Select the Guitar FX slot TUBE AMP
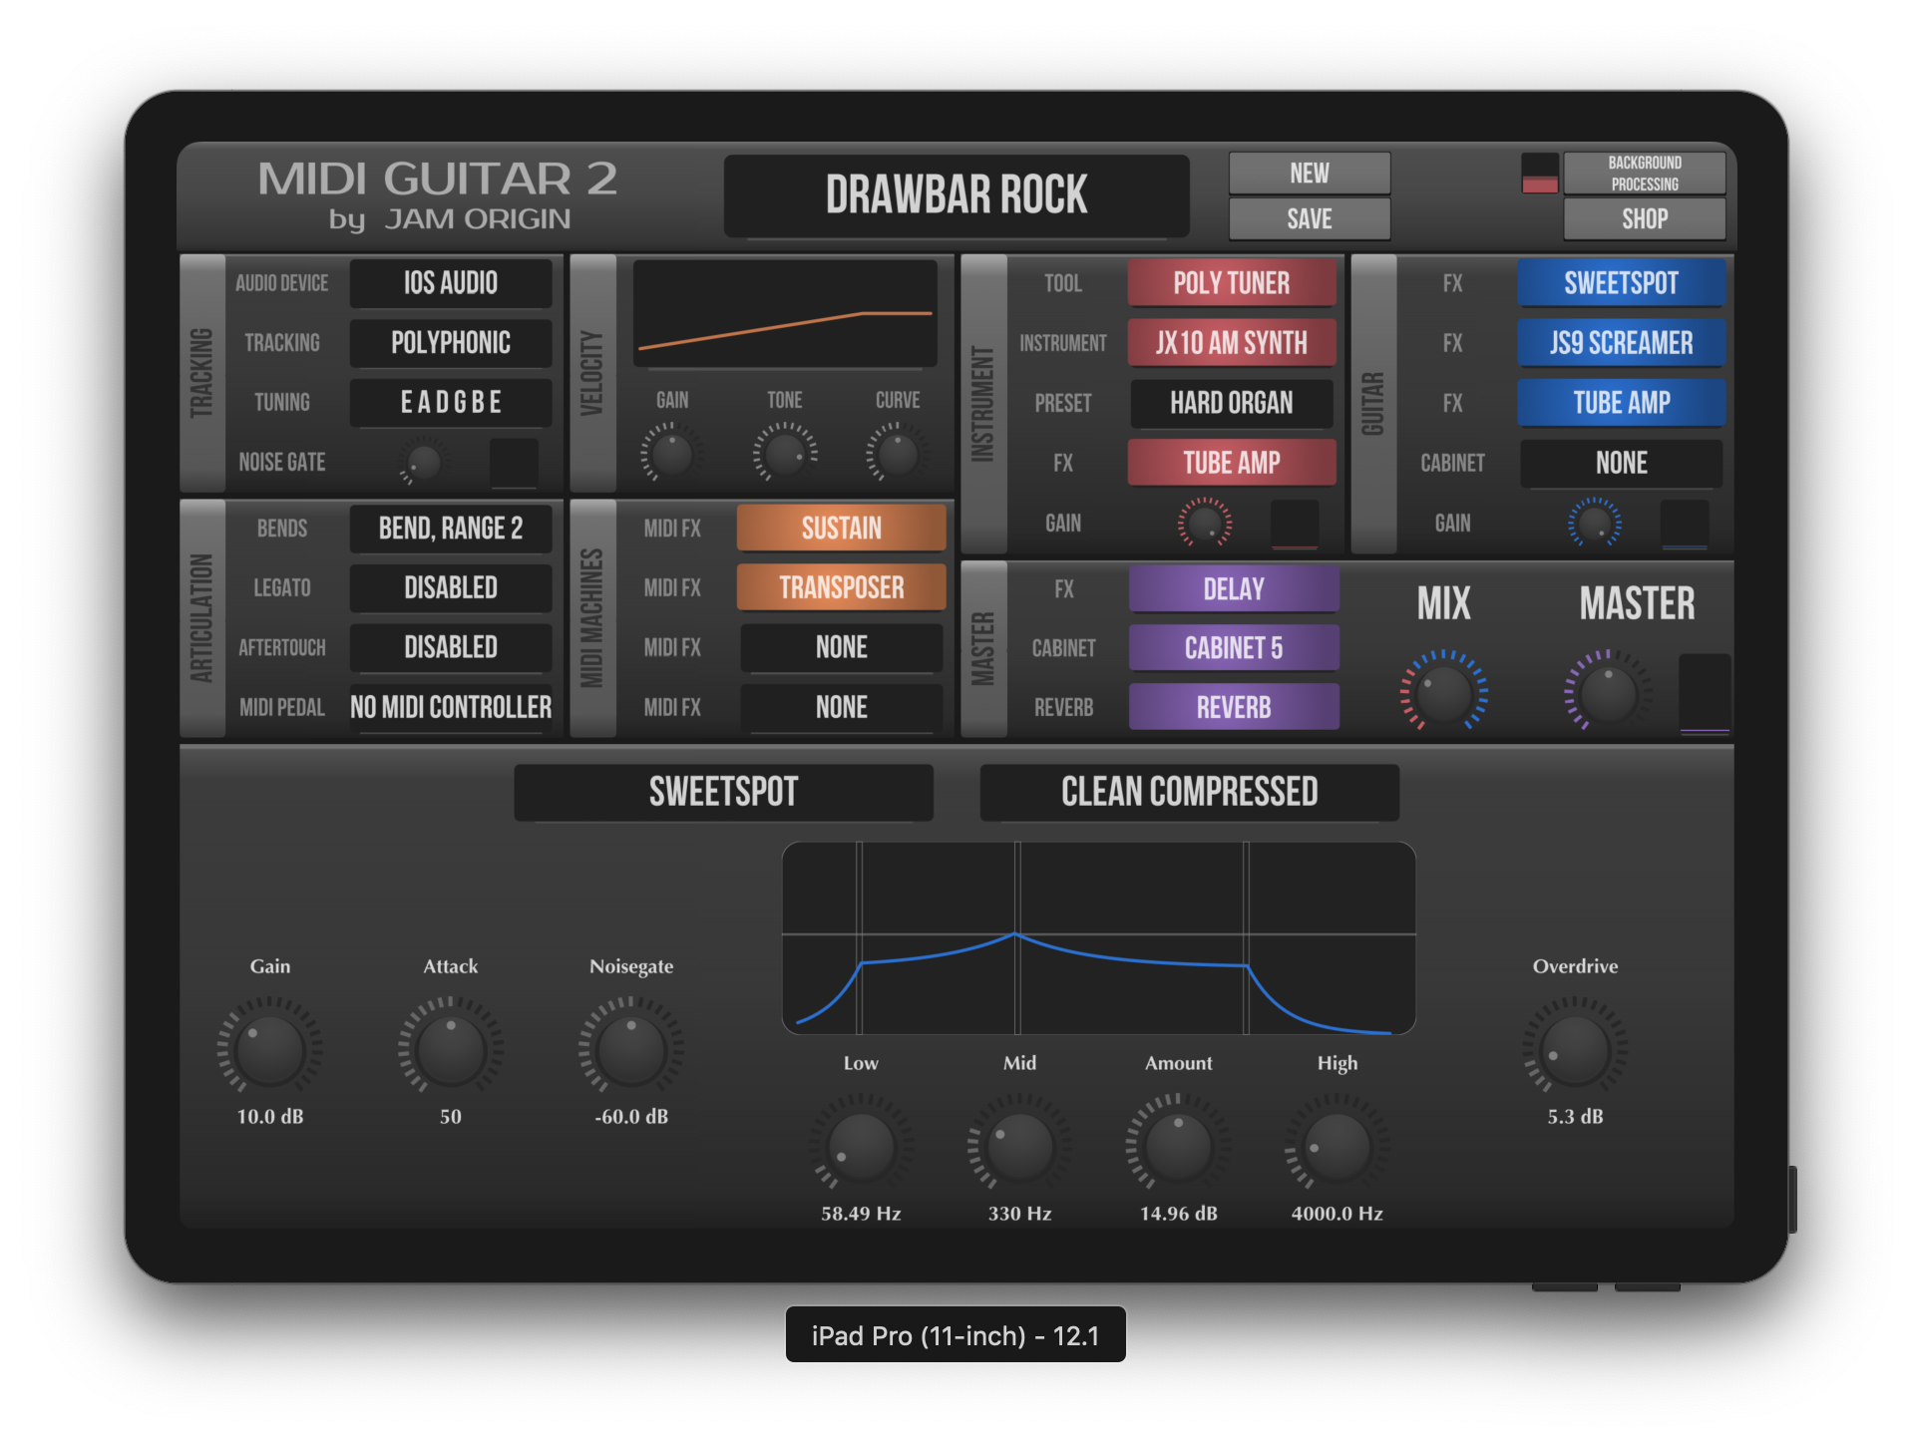 (1622, 403)
